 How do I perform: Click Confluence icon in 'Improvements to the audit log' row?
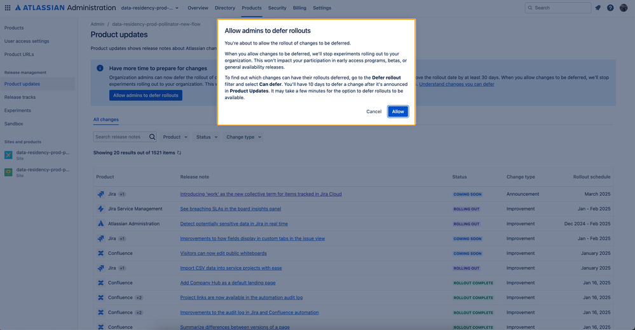pos(101,312)
